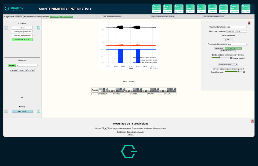Click the file icon next to nctu.csv
The height and width of the screenshot is (166, 258).
click(38, 28)
